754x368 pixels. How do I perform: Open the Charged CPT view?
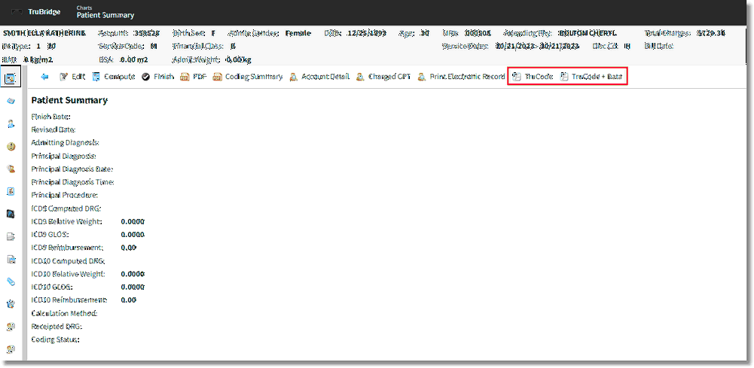383,77
